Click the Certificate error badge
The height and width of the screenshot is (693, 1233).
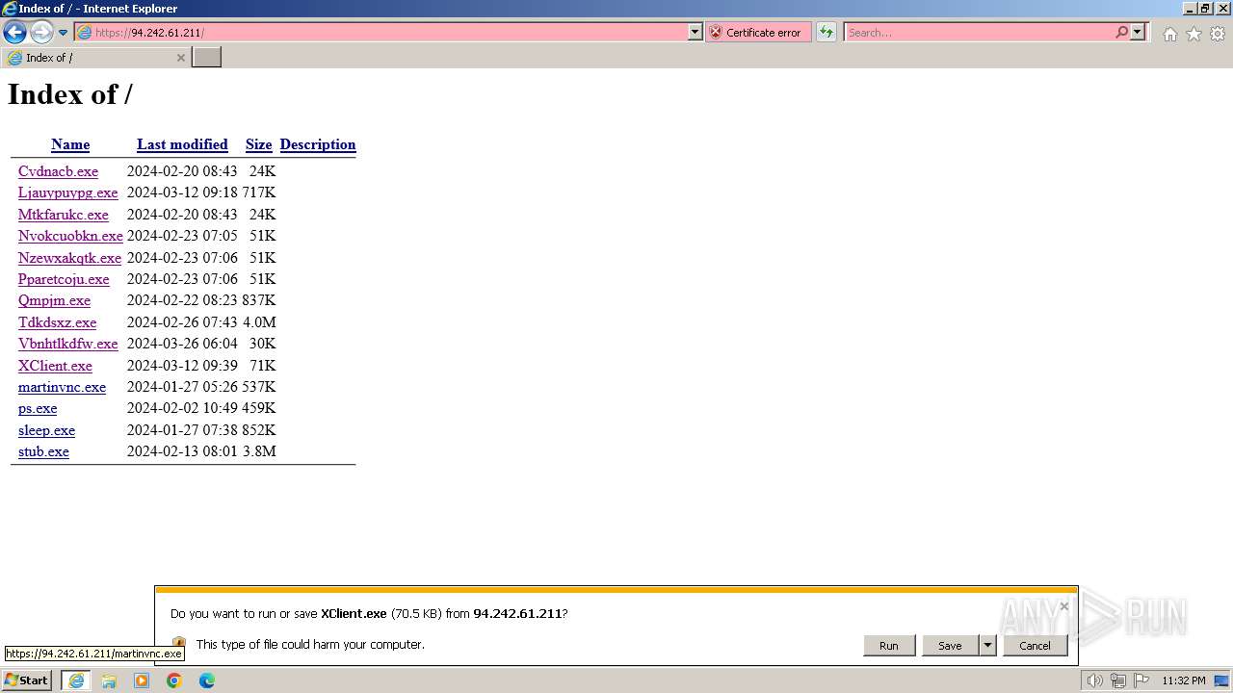point(759,32)
